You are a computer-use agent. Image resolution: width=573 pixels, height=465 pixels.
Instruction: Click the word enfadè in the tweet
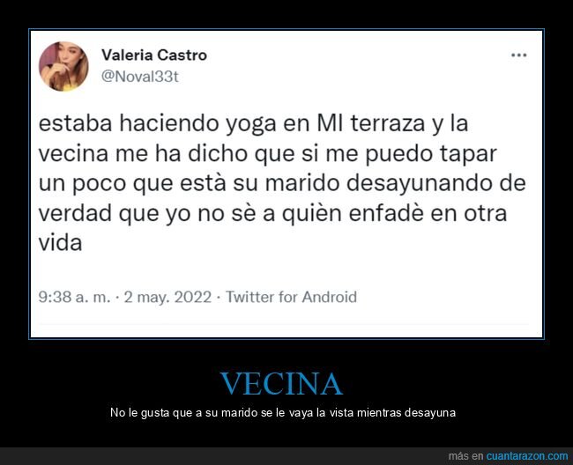[x=386, y=213]
